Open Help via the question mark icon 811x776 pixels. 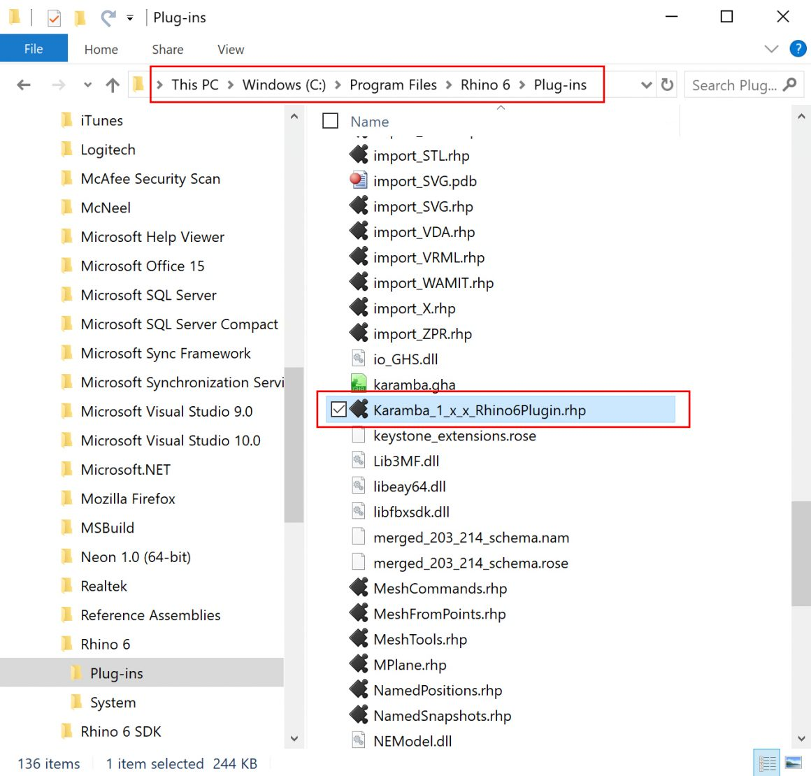click(798, 49)
